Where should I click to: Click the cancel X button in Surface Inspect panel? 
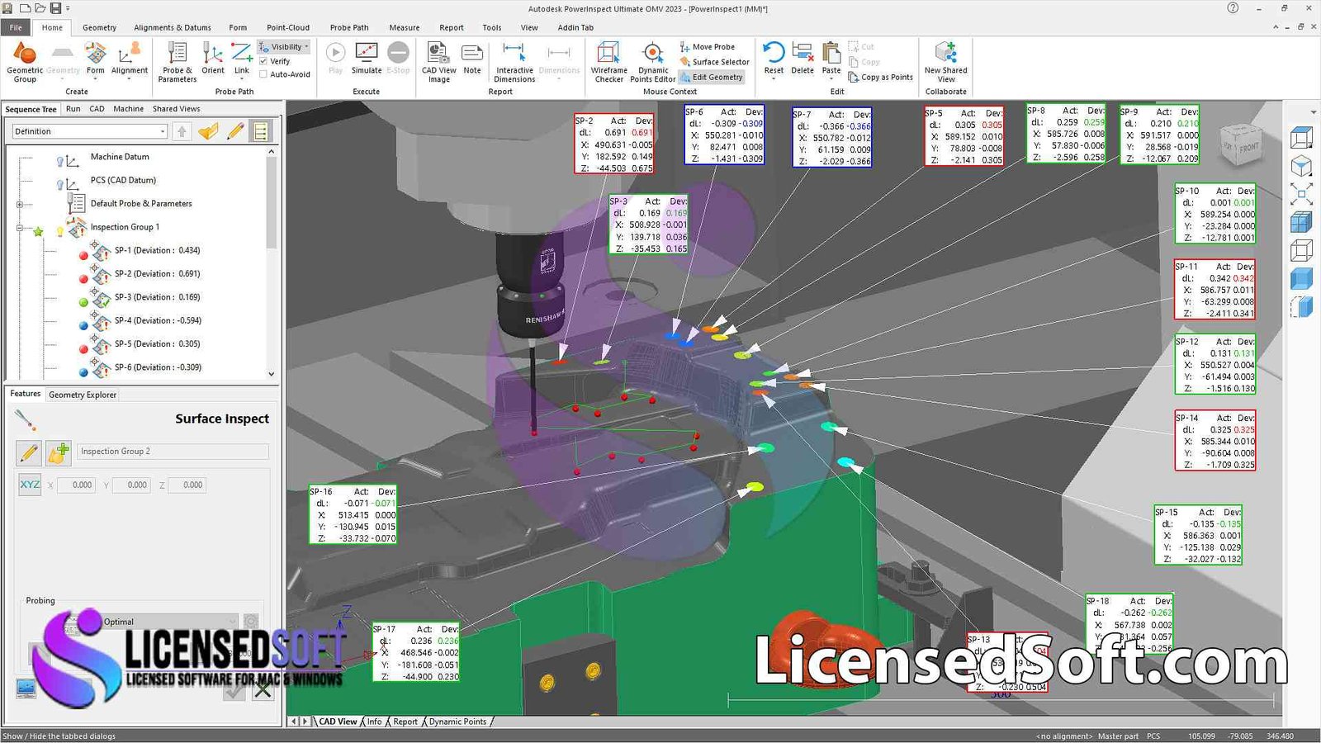pos(263,689)
